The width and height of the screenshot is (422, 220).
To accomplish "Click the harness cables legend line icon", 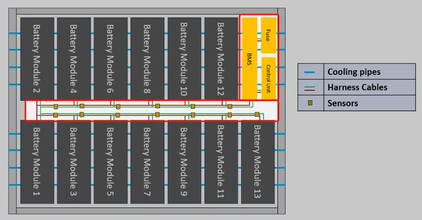I will point(309,88).
